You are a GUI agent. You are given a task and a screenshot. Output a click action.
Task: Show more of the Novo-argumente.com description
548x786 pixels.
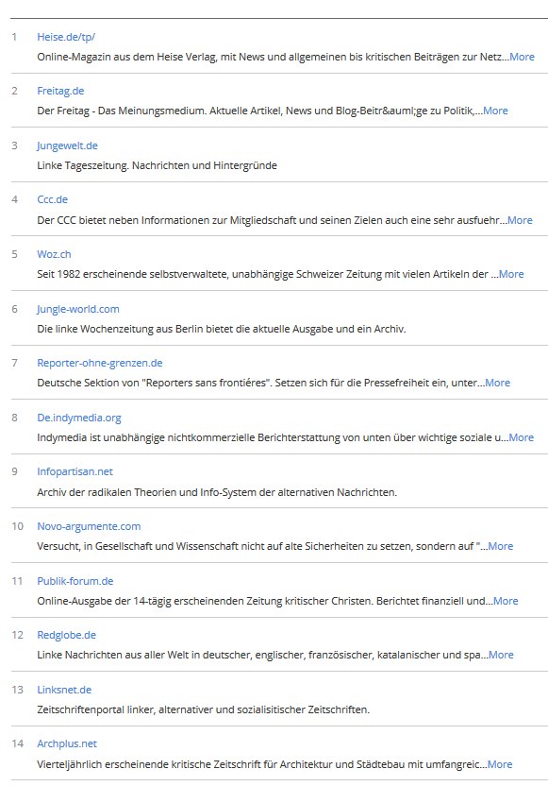501,546
